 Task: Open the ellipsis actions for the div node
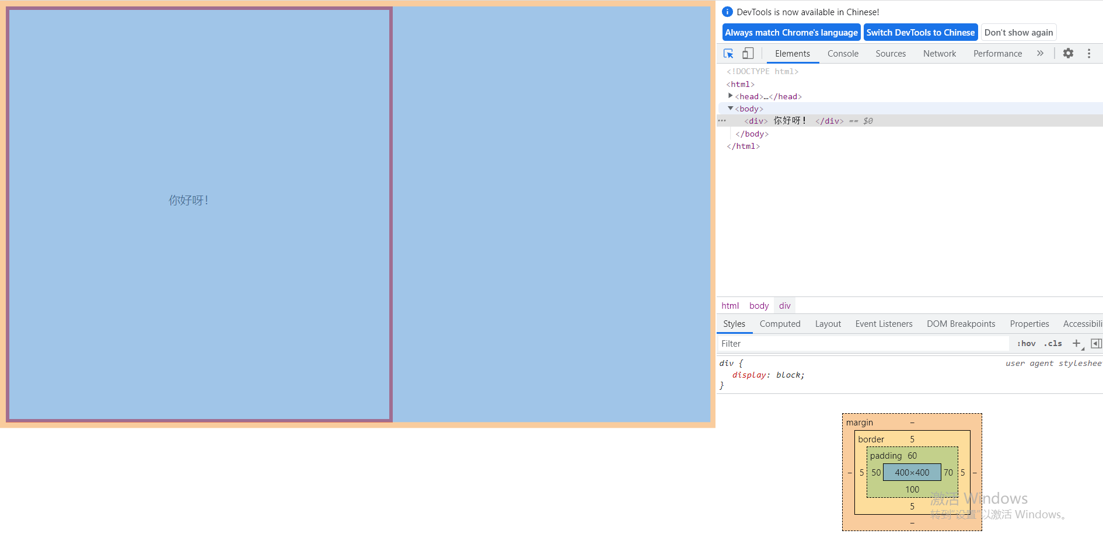pos(722,121)
